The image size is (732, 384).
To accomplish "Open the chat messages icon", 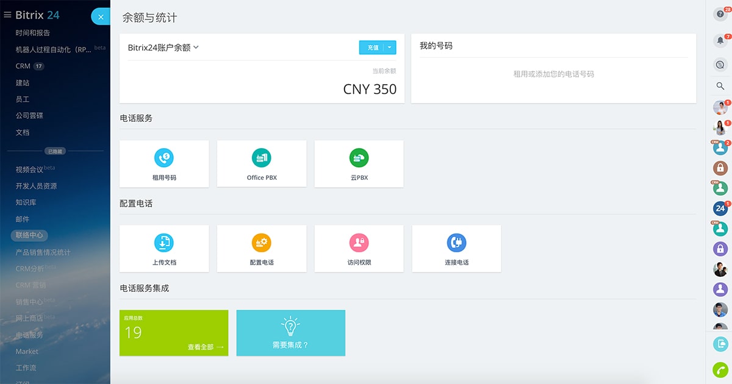I will tap(720, 64).
